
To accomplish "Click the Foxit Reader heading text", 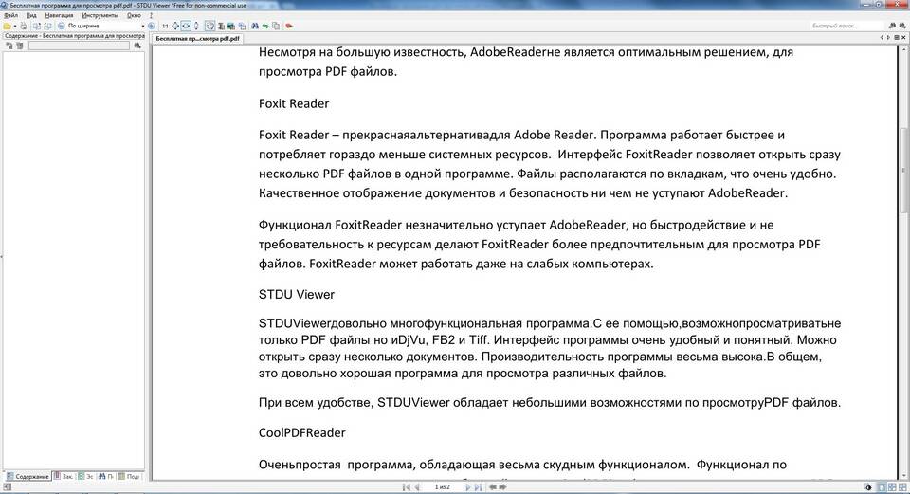I will [x=294, y=103].
